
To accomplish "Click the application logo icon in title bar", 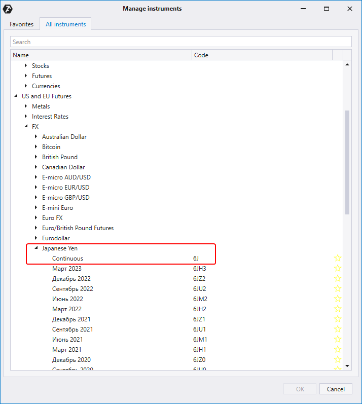I will tap(8, 9).
